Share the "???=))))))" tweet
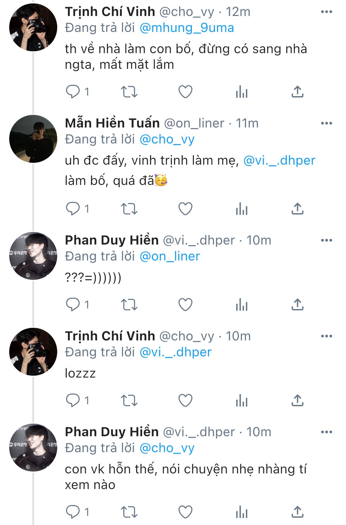 pos(297,304)
